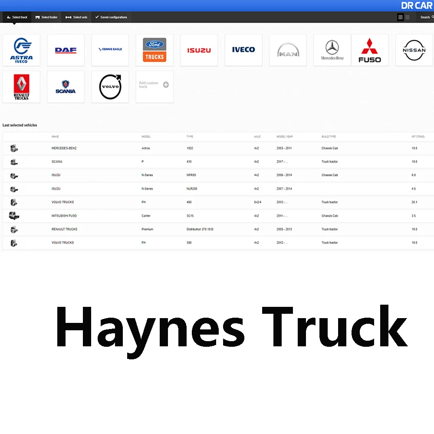
Task: Select the Renault Trucks brand tile
Action: [x=21, y=87]
